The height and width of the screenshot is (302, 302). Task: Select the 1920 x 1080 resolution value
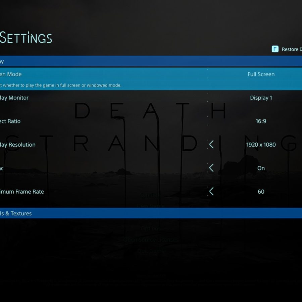[261, 145]
